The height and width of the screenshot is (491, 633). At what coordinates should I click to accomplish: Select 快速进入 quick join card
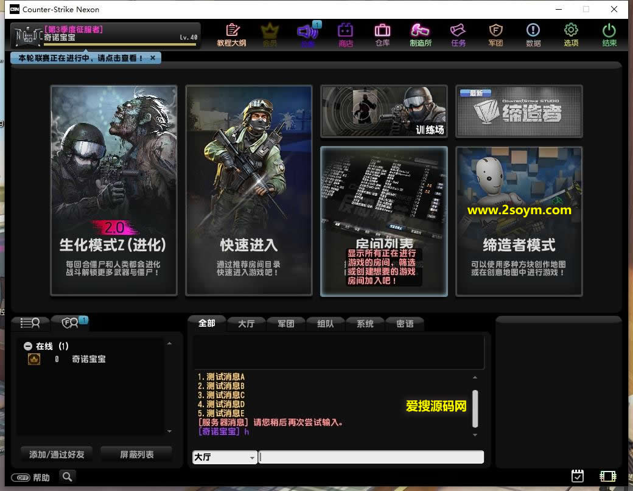coord(249,190)
